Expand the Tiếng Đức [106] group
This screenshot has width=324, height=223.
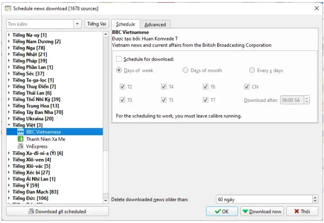[x=9, y=198]
